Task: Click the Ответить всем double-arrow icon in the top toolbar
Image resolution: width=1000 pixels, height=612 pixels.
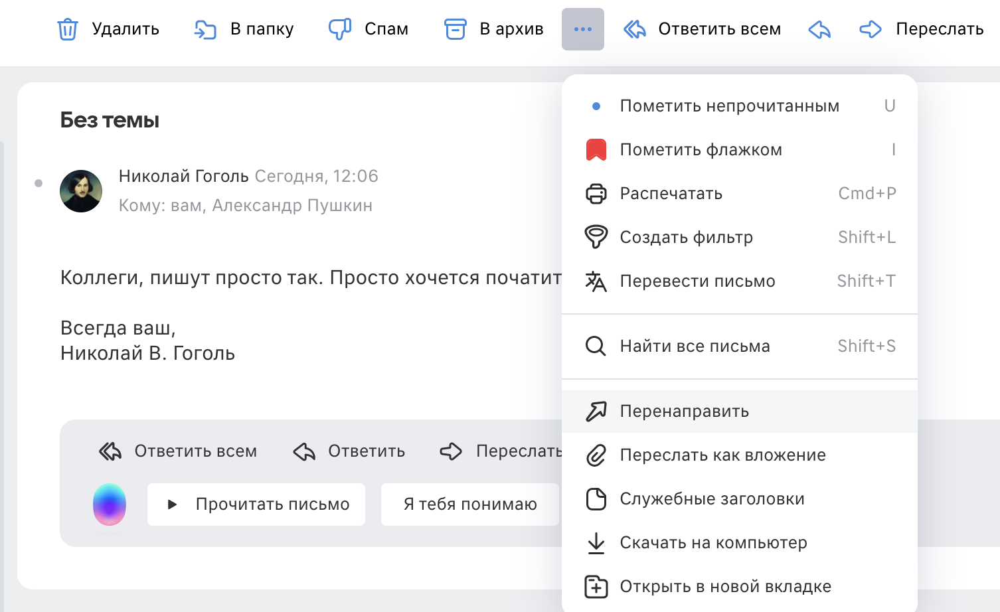Action: 635,29
